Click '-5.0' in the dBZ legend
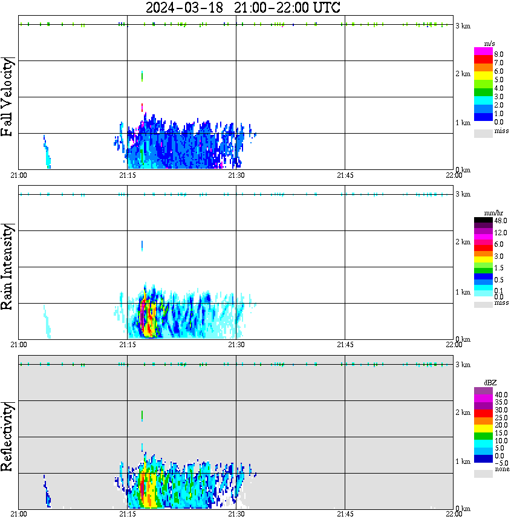514x525 pixels. [501, 463]
